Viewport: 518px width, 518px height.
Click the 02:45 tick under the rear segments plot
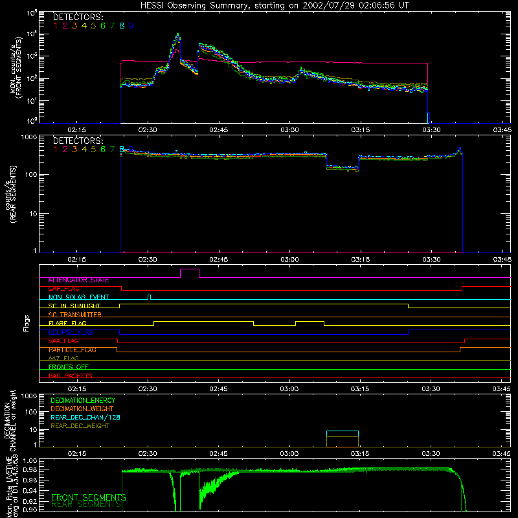[219, 260]
